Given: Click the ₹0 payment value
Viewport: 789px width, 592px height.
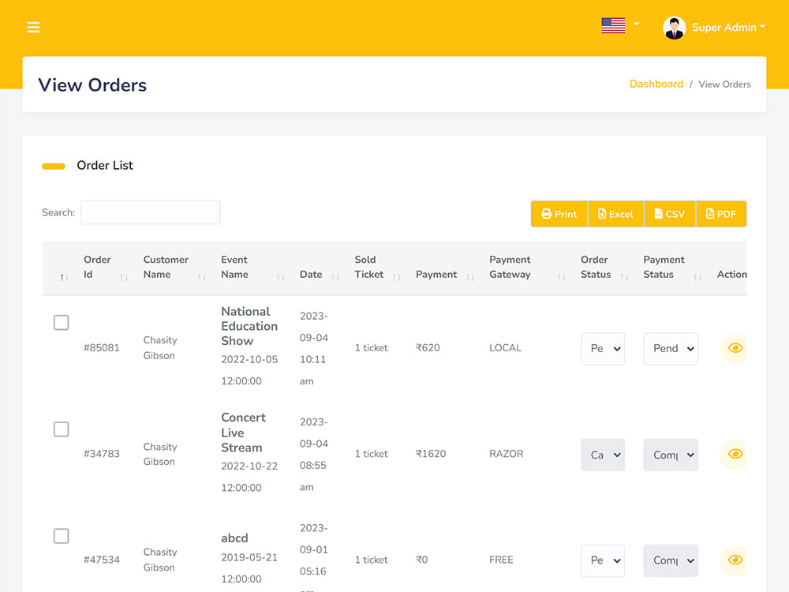Looking at the screenshot, I should (421, 560).
